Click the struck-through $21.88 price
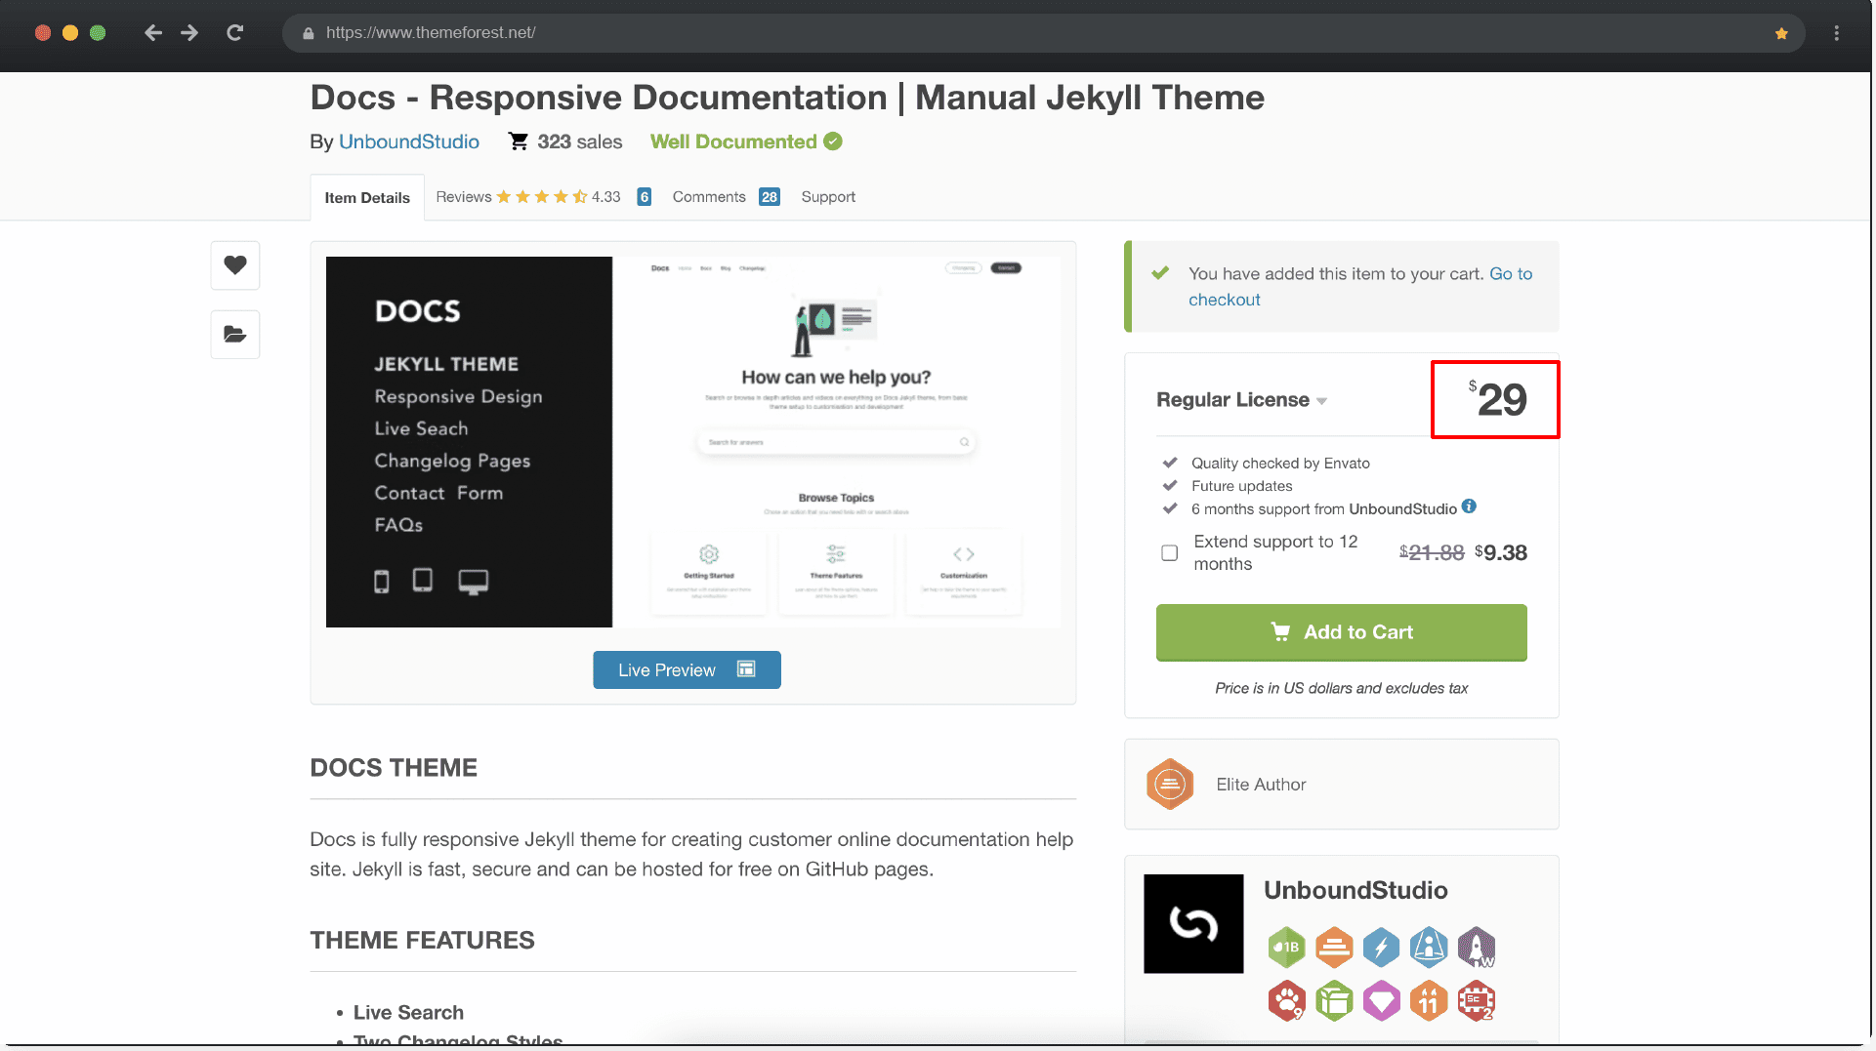 pyautogui.click(x=1432, y=553)
